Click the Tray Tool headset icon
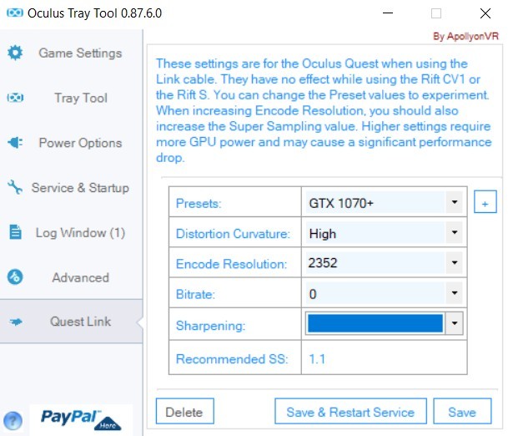The image size is (508, 436). [x=15, y=98]
